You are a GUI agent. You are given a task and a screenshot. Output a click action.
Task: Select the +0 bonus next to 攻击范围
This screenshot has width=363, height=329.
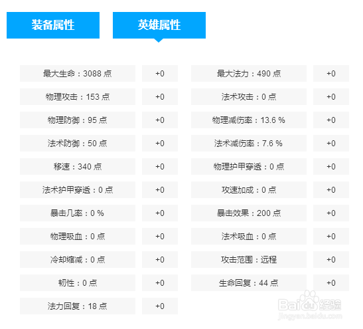click(331, 260)
